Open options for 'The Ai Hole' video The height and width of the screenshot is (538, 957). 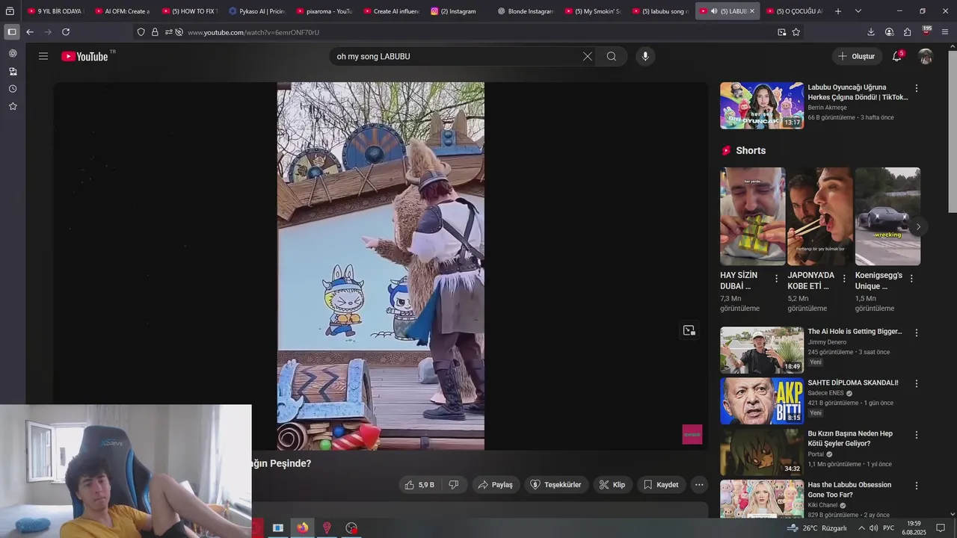[917, 333]
